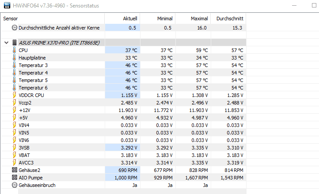Select the VIN6 row label
Image resolution: width=319 pixels, height=194 pixels.
click(24, 140)
